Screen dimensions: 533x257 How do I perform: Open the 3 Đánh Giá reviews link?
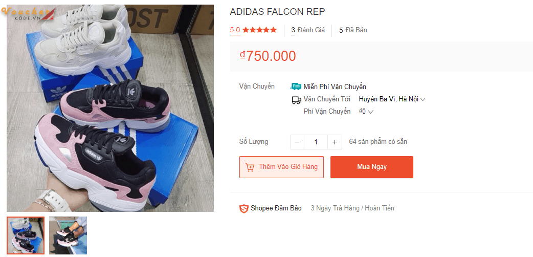coord(308,30)
